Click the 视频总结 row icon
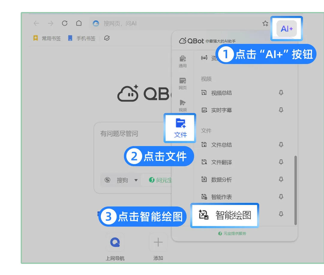Viewport: 324px width, 275px height. click(x=204, y=93)
